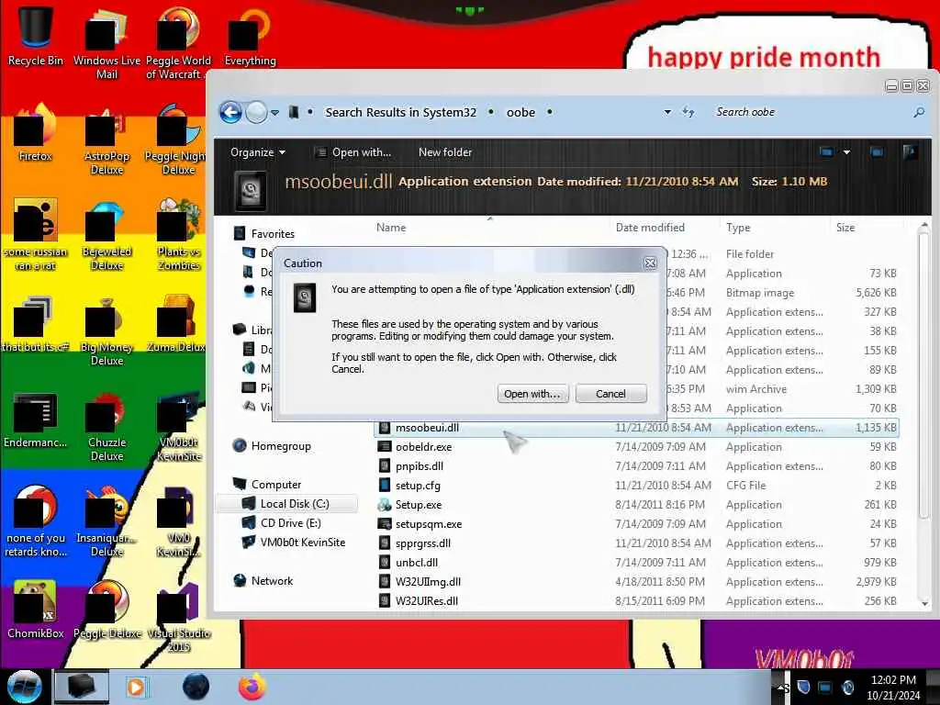The height and width of the screenshot is (705, 940).
Task: Open the Everything desktop icon
Action: 250,36
